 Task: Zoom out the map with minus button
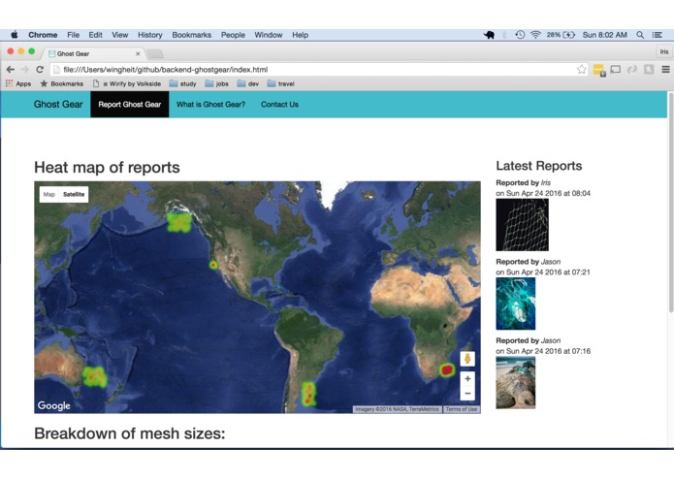(x=467, y=393)
